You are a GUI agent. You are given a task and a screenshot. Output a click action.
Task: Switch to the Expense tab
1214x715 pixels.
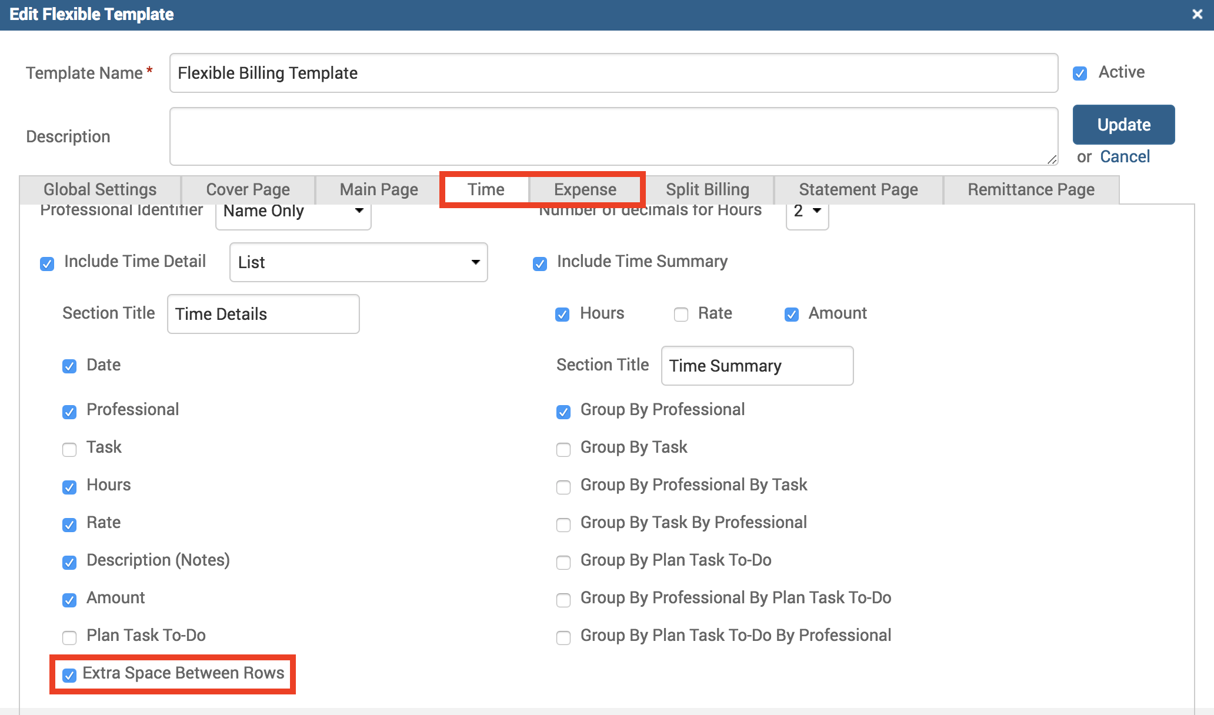(585, 189)
